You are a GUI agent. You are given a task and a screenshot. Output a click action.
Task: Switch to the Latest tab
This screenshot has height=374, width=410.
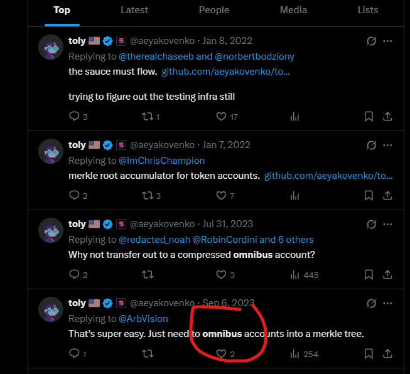coord(134,10)
